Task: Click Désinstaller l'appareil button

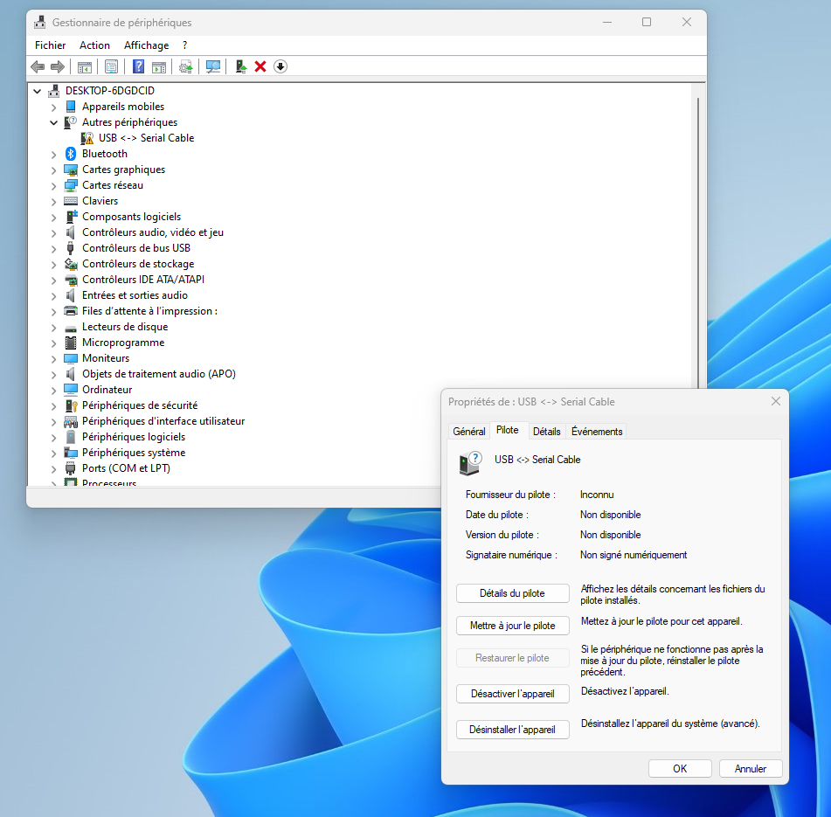Action: tap(512, 730)
